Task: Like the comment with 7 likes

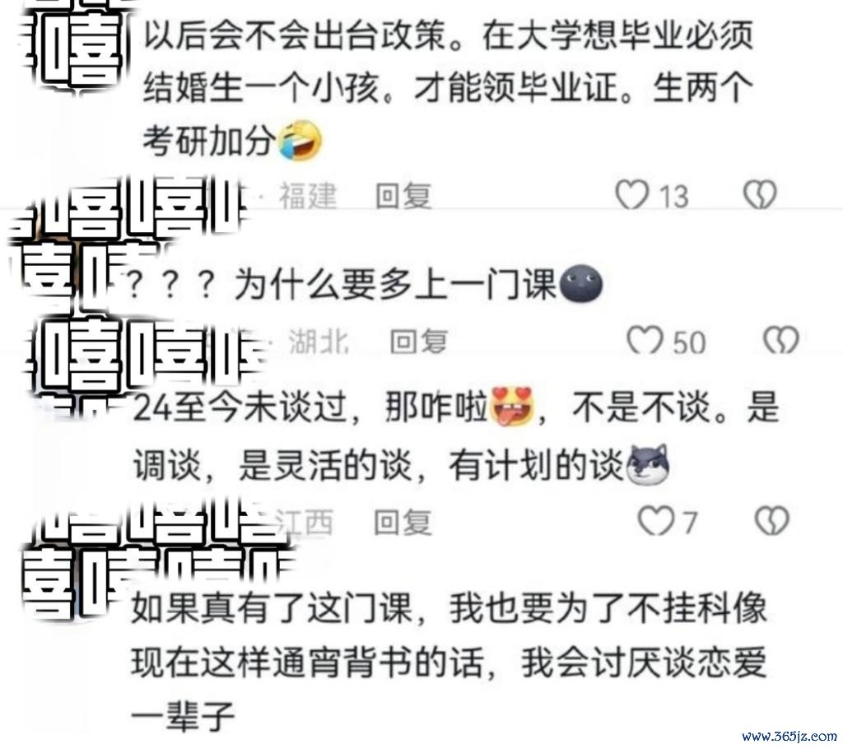Action: pyautogui.click(x=655, y=520)
